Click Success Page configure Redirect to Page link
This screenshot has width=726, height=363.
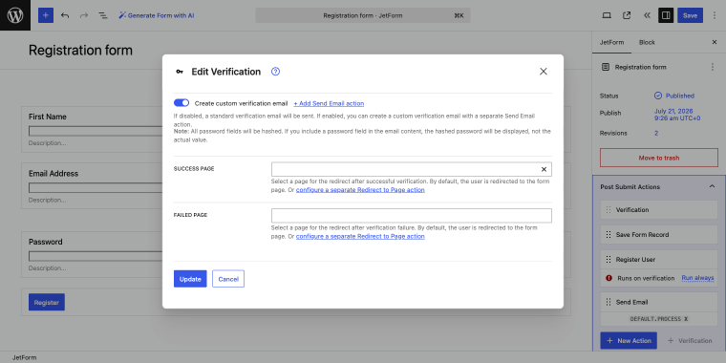tap(360, 190)
